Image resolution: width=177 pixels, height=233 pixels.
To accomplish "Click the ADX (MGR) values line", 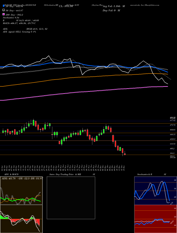I will pos(25,29).
